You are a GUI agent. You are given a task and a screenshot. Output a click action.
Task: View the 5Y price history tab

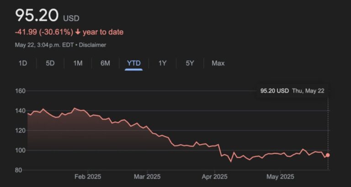tap(190, 63)
